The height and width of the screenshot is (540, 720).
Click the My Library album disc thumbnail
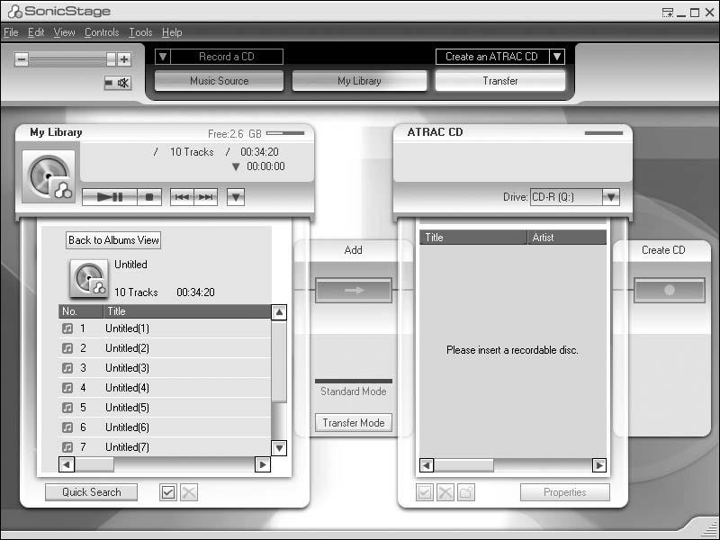(49, 176)
